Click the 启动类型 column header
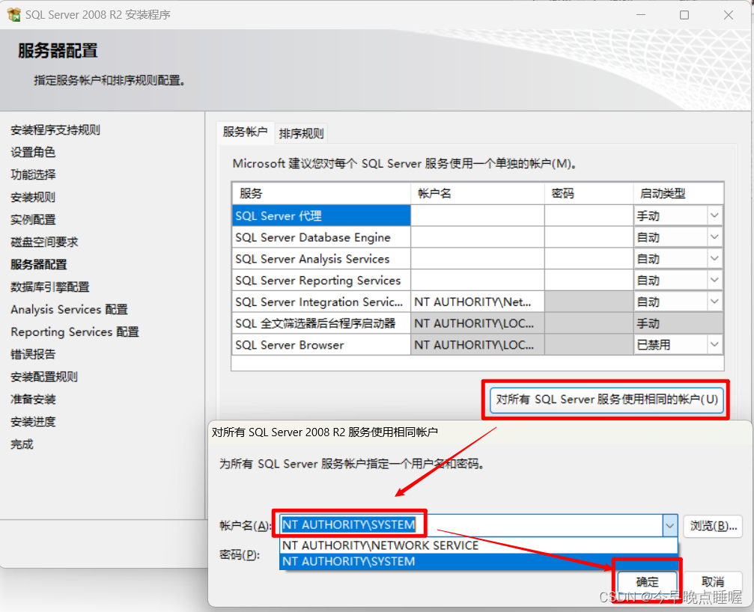The height and width of the screenshot is (612, 754). point(678,194)
